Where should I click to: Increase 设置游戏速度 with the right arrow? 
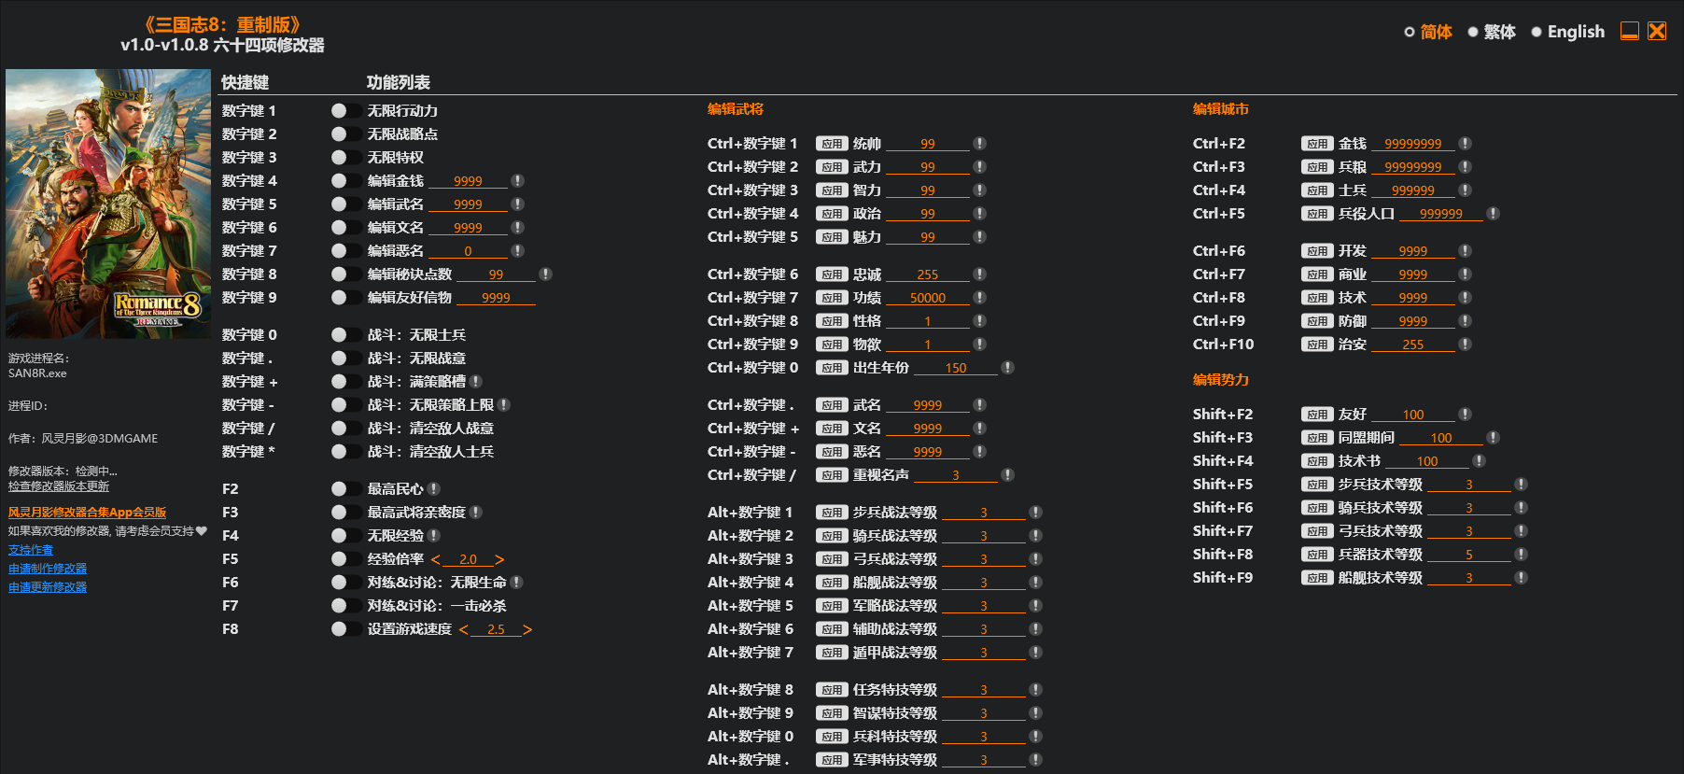(527, 629)
